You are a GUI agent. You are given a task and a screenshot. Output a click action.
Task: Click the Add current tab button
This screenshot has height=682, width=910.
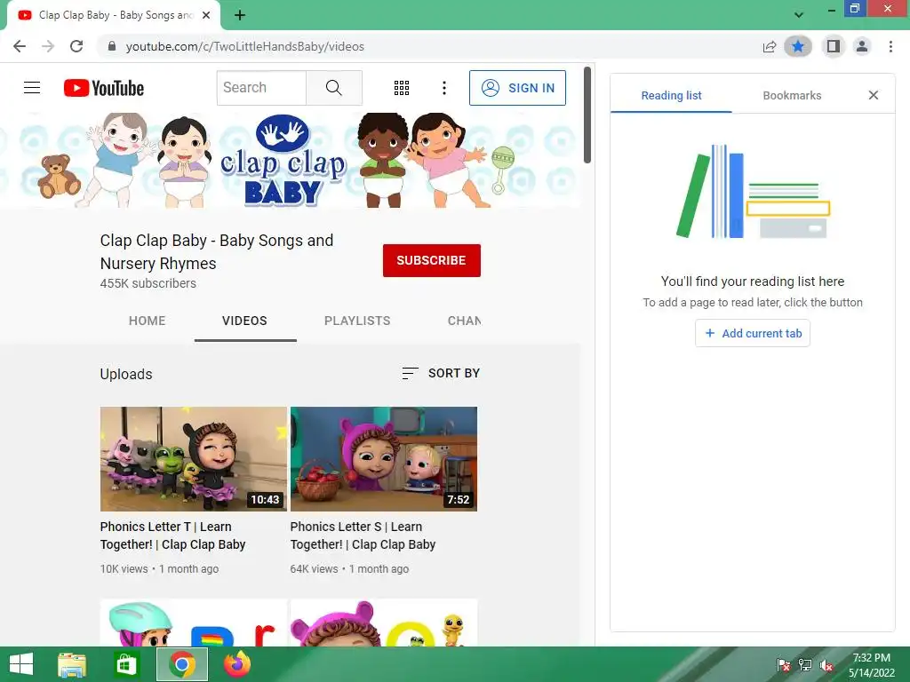pyautogui.click(x=753, y=334)
